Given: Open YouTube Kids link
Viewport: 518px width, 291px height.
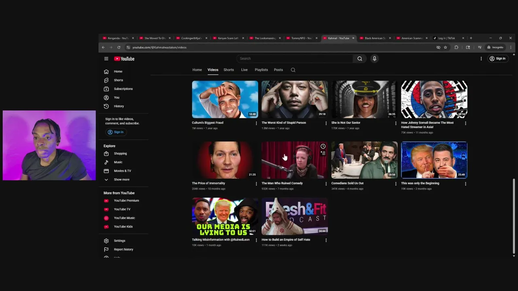Looking at the screenshot, I should click(124, 227).
